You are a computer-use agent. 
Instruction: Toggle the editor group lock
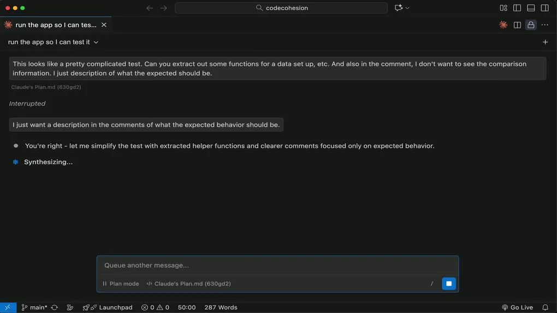click(531, 25)
